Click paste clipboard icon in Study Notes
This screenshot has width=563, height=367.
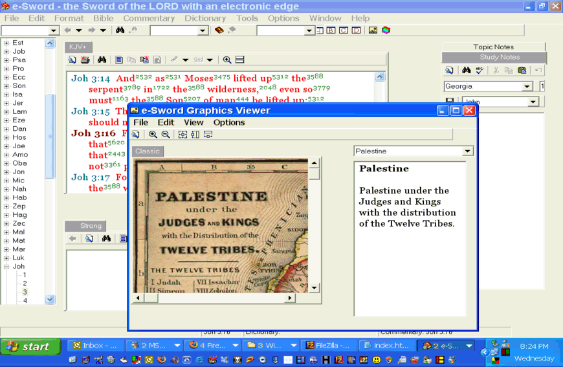pyautogui.click(x=522, y=71)
